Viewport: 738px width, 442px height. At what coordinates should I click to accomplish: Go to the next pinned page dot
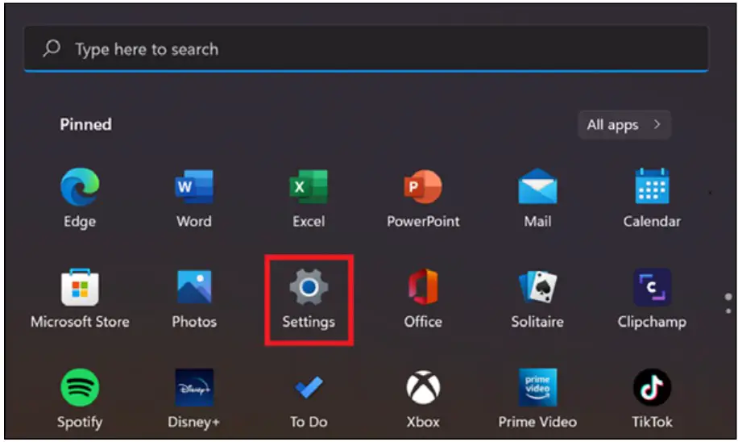coord(728,311)
